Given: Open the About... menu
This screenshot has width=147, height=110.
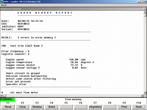Looking at the screenshot, I should (x=5, y=5).
